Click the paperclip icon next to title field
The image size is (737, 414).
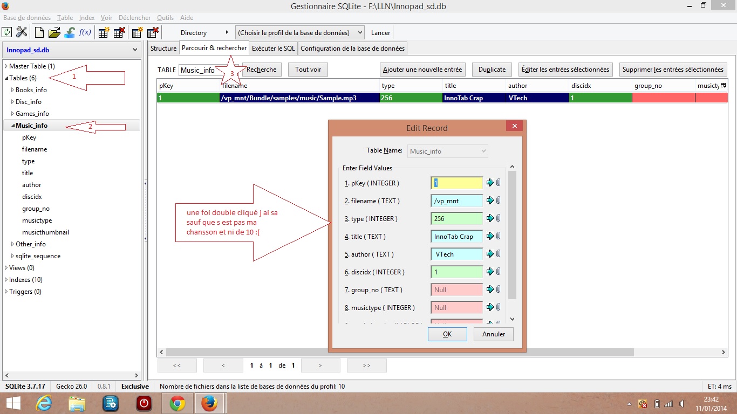point(499,236)
